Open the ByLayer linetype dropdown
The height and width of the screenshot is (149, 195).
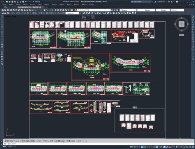146,10
